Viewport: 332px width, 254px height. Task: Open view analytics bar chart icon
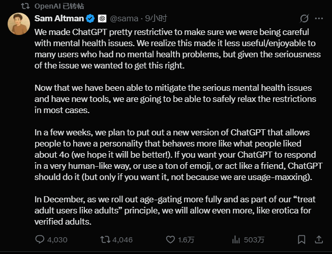(x=236, y=239)
